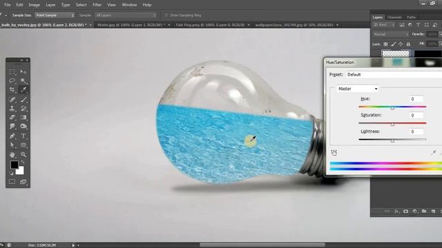This screenshot has width=442, height=248.
Task: Swap foreground and background colors
Action: [x=22, y=163]
